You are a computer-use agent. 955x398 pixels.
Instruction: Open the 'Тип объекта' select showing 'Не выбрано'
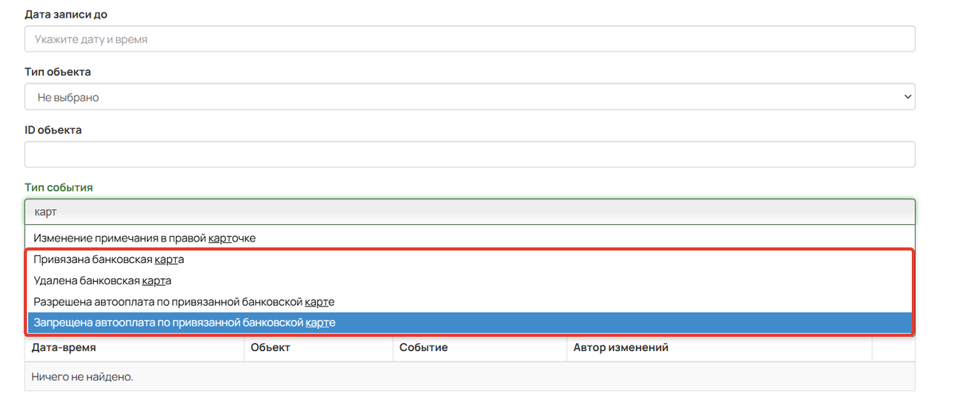(x=470, y=97)
